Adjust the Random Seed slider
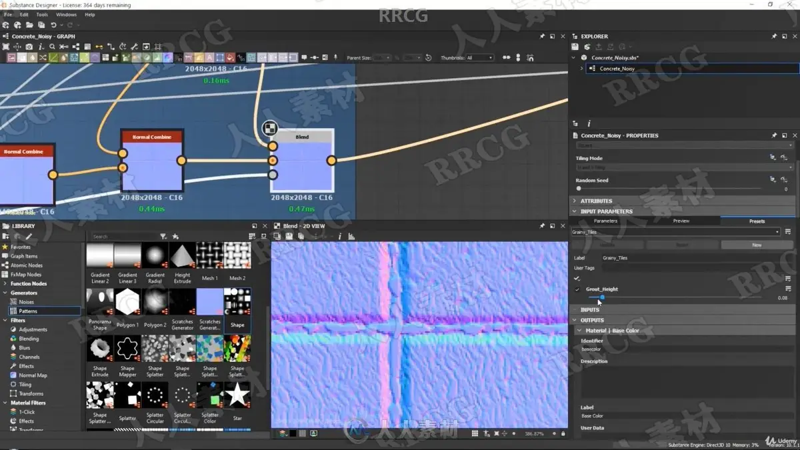The height and width of the screenshot is (450, 800). [x=579, y=189]
